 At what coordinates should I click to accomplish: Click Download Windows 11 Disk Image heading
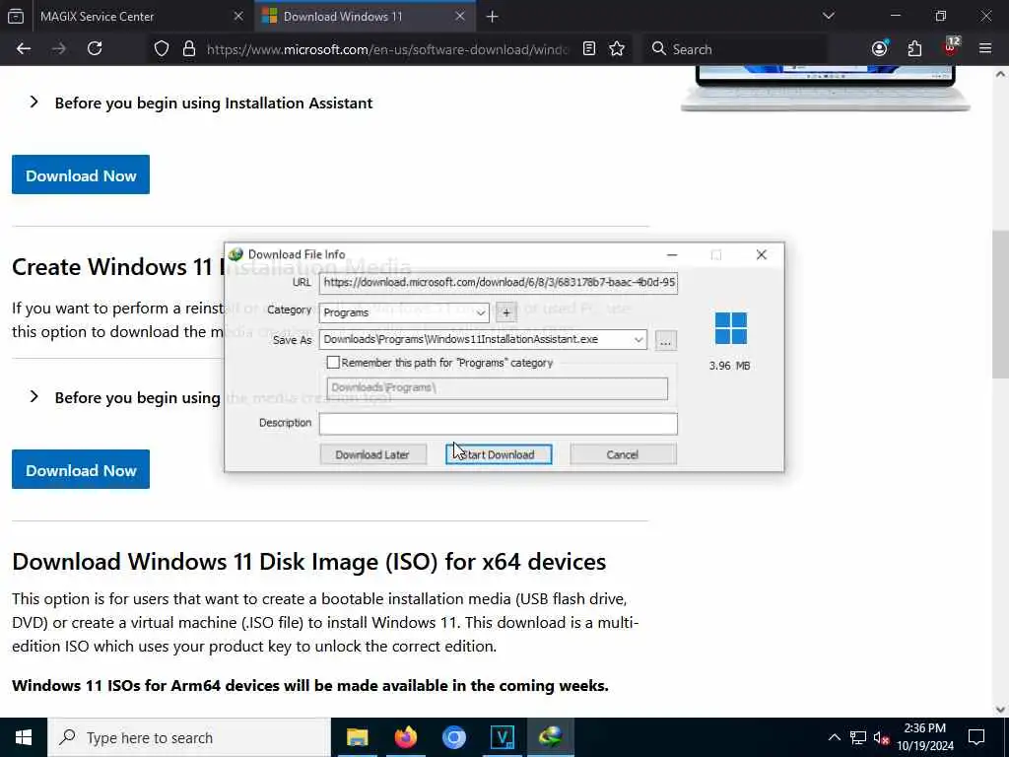308,561
